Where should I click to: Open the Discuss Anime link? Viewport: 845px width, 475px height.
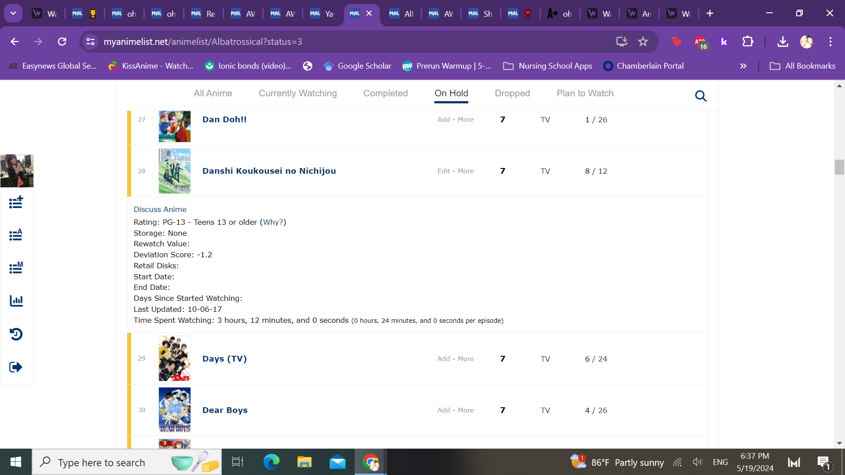(160, 209)
